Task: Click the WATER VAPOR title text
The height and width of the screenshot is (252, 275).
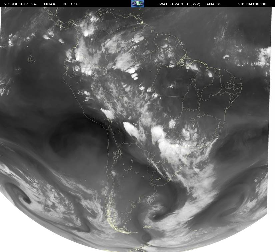Action: (x=174, y=4)
